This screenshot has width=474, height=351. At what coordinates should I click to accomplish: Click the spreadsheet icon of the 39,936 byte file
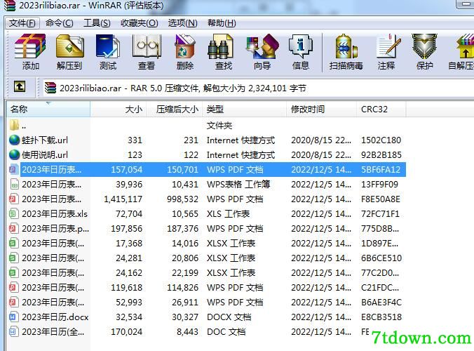point(14,184)
